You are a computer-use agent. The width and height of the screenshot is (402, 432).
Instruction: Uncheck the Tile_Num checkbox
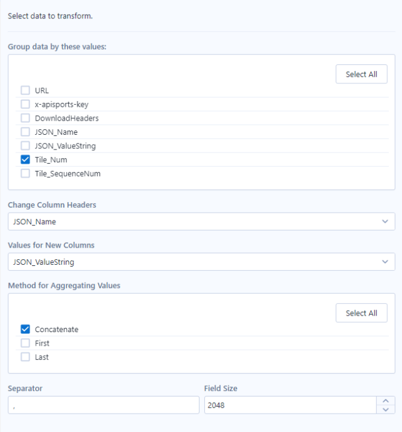point(25,159)
